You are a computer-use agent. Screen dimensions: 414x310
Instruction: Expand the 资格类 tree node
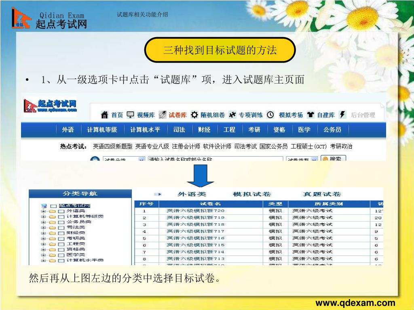coord(43,249)
